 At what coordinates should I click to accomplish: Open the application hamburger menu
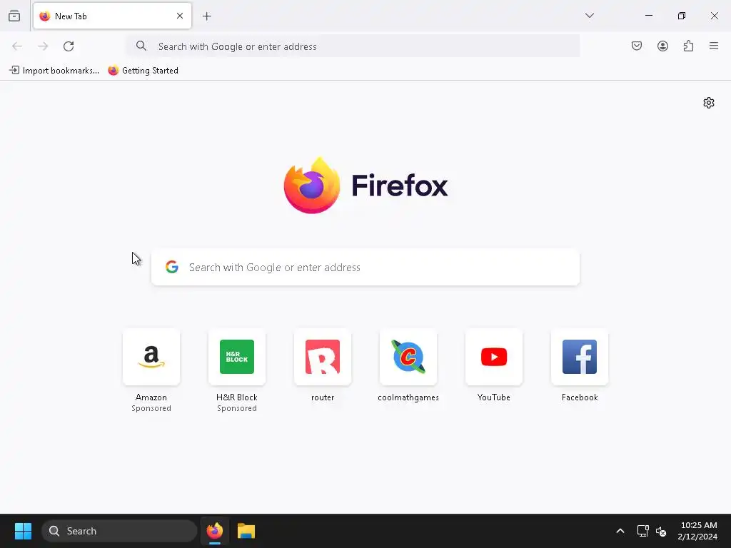[x=714, y=46]
